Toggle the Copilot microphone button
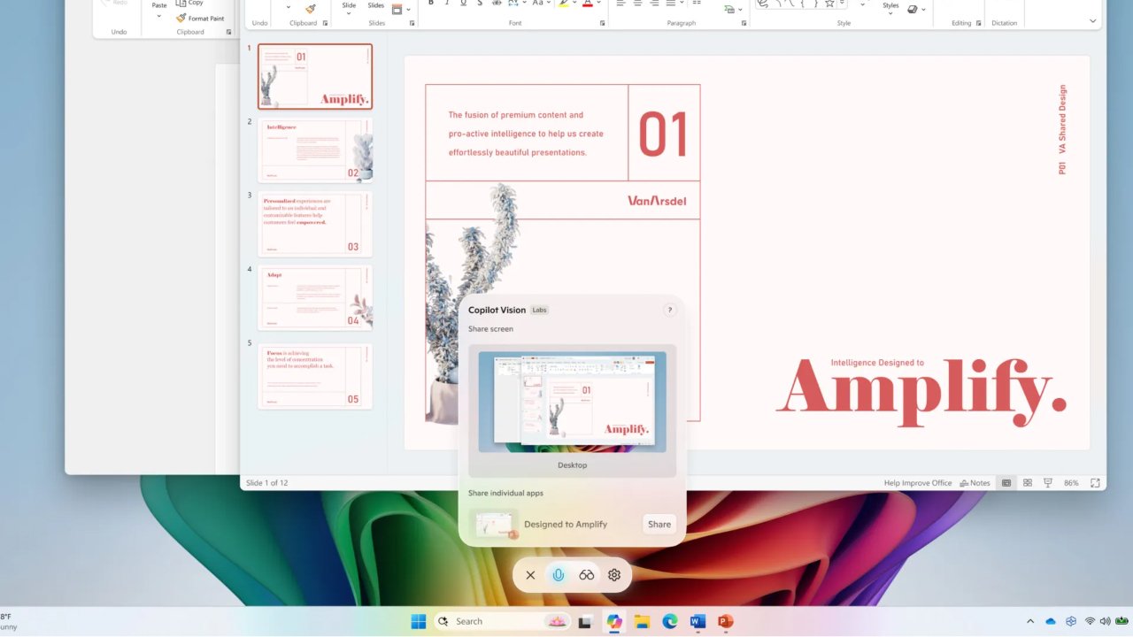Viewport: 1133px width, 637px height. click(x=558, y=575)
